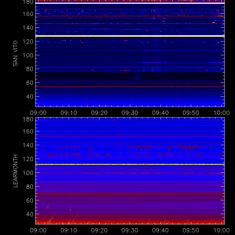Choose the 180 frequency label on Learmonth axis
The width and height of the screenshot is (235, 235).
(28, 119)
